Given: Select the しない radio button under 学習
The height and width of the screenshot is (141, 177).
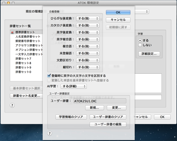Looking at the screenshot, I should coord(140,45).
